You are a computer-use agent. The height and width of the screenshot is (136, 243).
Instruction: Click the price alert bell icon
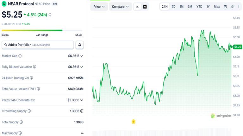[x=79, y=45]
